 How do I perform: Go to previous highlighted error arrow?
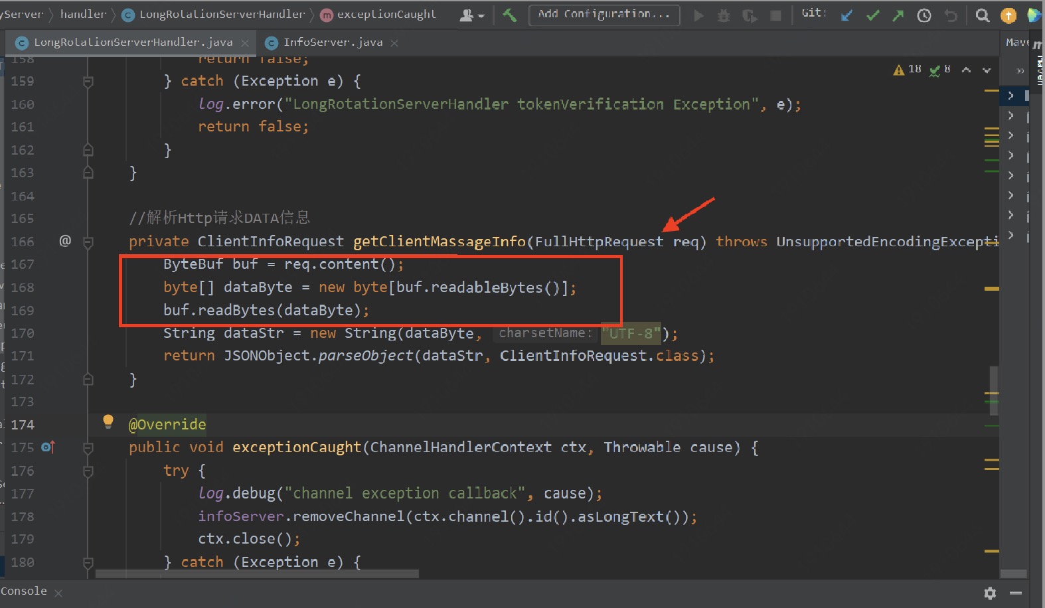(967, 70)
